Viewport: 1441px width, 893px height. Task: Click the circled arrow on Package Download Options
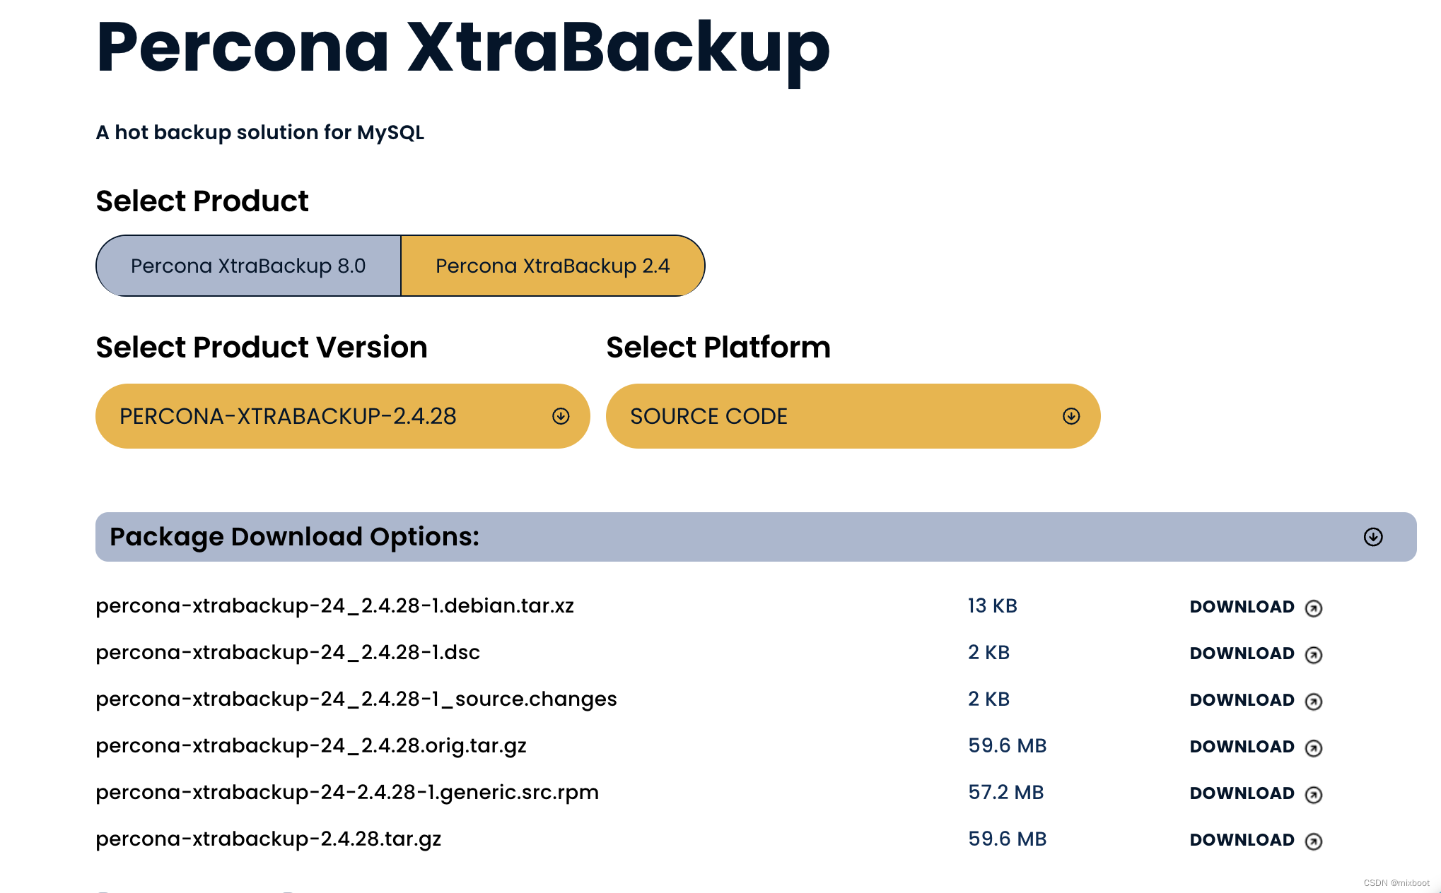tap(1373, 537)
